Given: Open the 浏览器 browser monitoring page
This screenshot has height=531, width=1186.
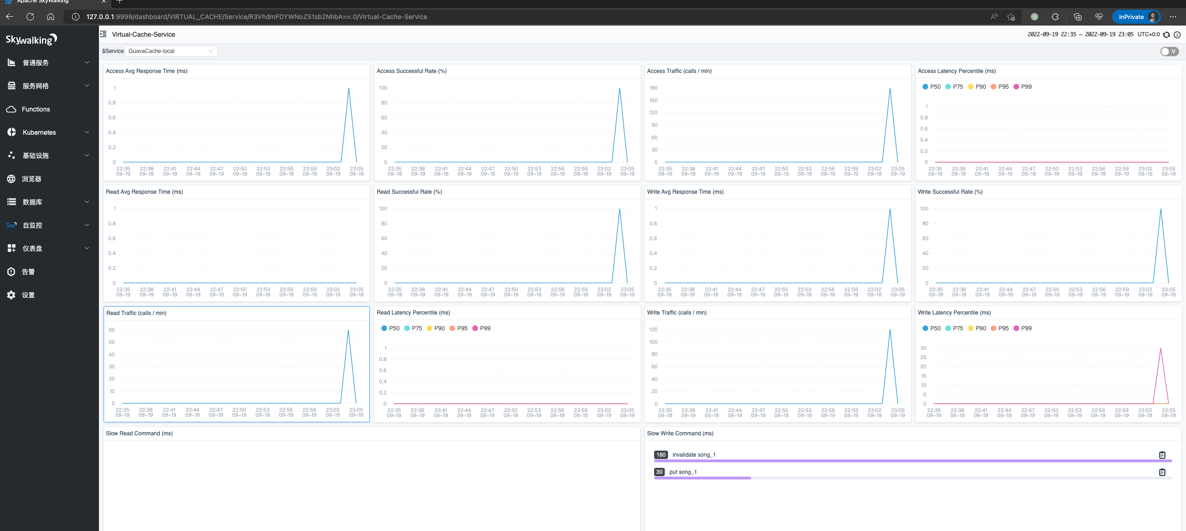Looking at the screenshot, I should tap(31, 179).
